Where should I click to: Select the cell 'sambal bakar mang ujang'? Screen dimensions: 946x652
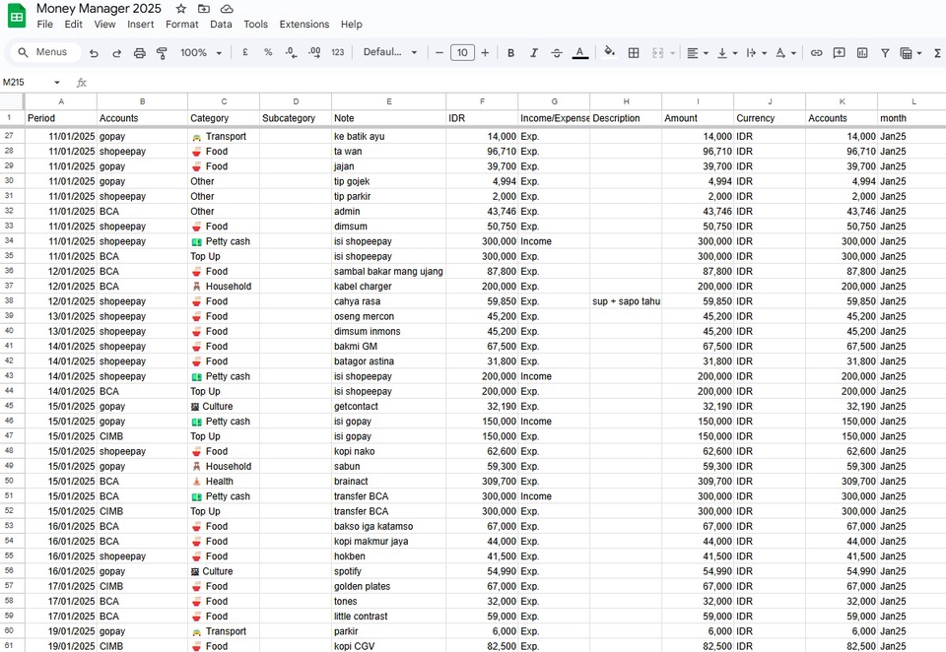(x=388, y=272)
